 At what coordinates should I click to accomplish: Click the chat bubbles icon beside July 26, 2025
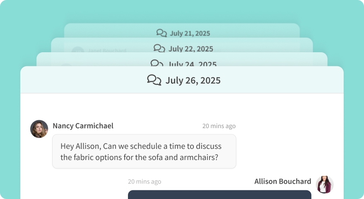click(x=154, y=80)
